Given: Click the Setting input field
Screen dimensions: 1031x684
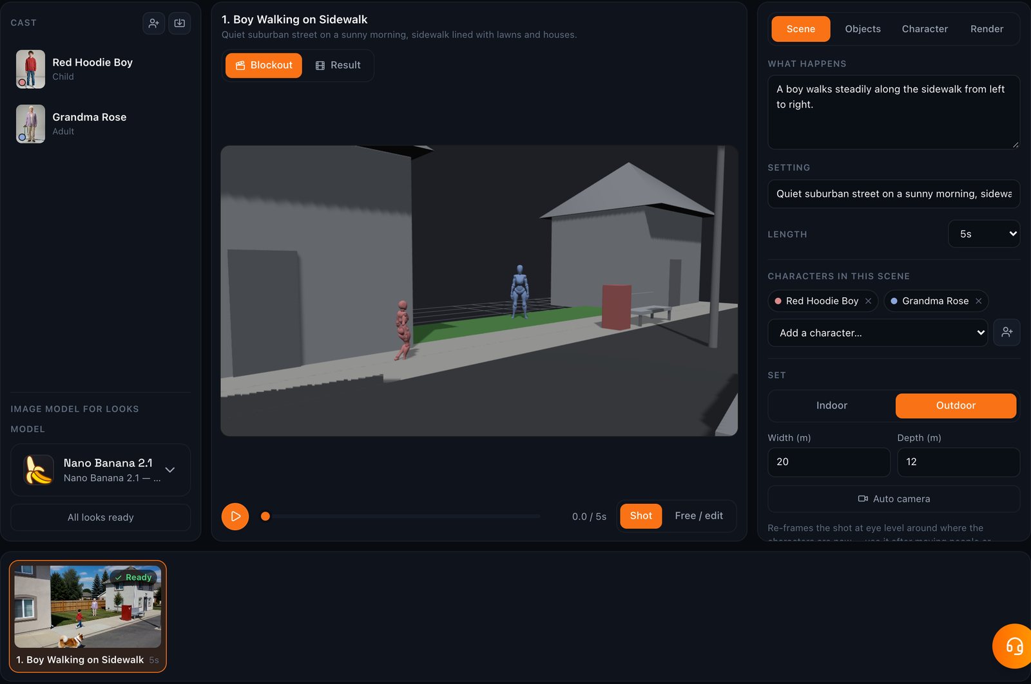Looking at the screenshot, I should pyautogui.click(x=894, y=194).
